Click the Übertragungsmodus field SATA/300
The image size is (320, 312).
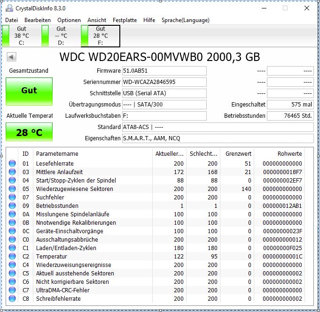tap(164, 105)
